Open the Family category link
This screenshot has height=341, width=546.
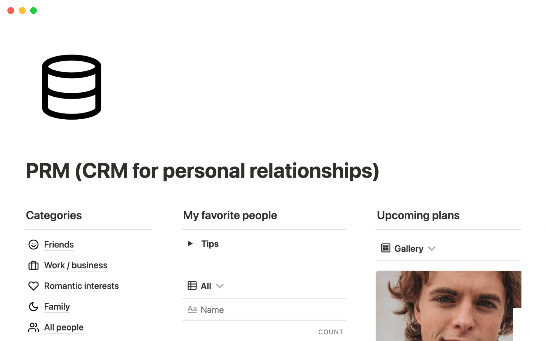[57, 307]
